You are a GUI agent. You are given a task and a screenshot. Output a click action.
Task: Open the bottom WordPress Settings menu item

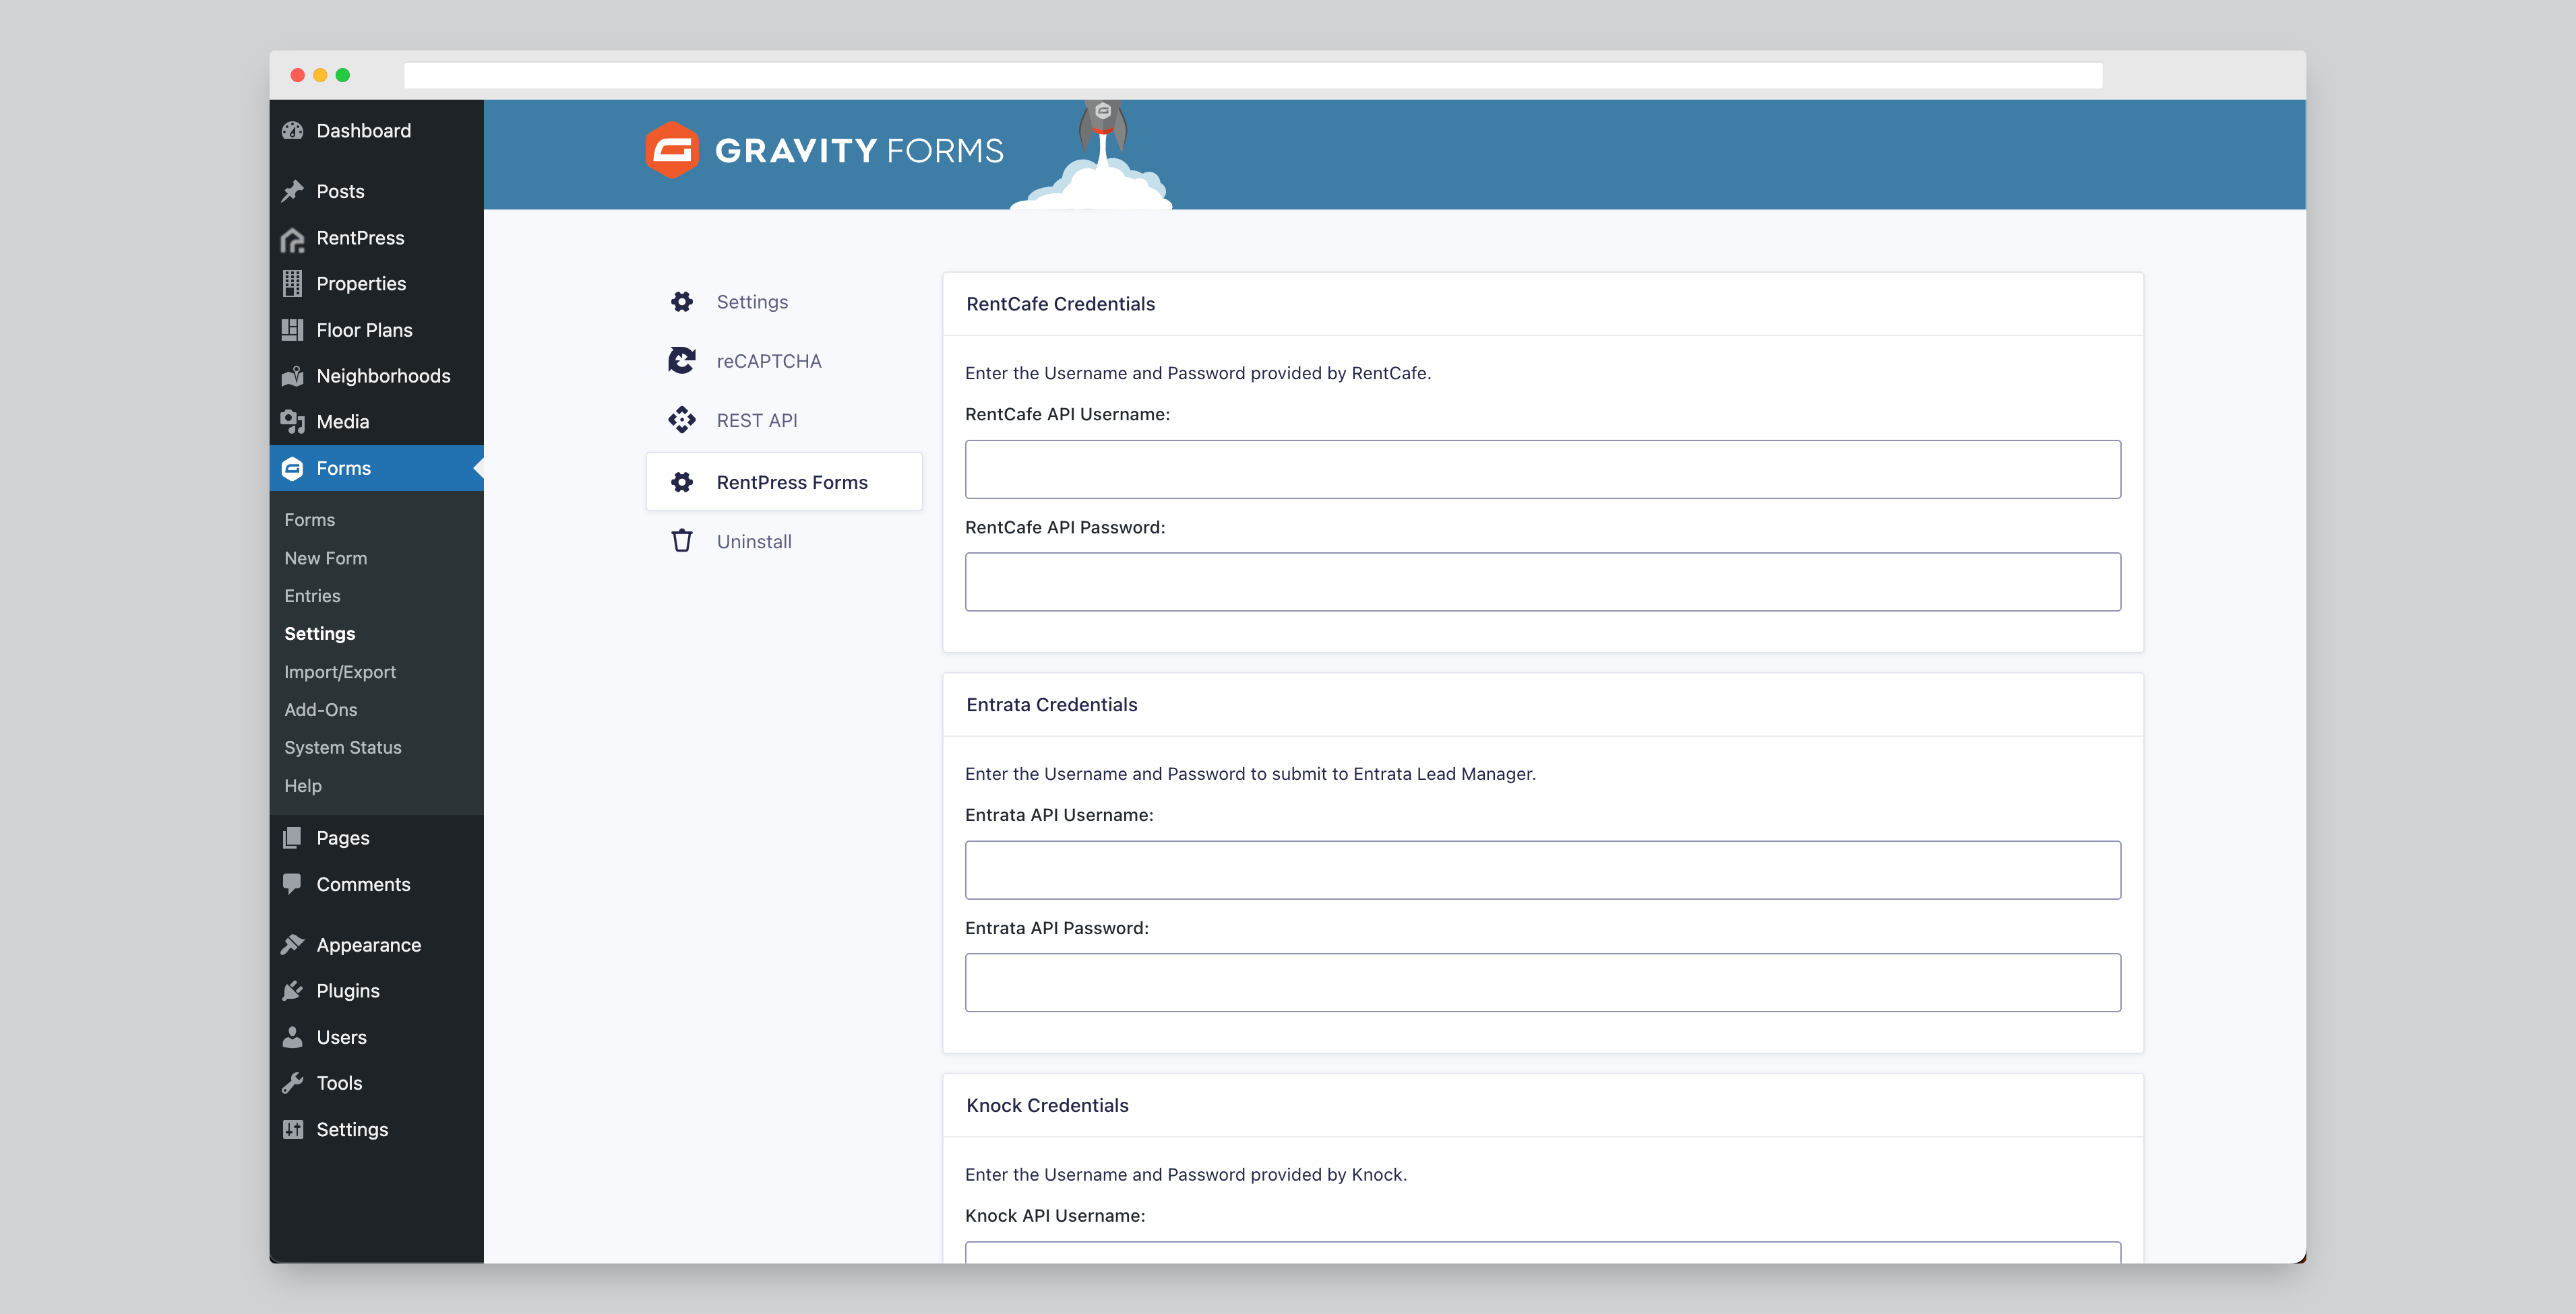[x=376, y=1129]
